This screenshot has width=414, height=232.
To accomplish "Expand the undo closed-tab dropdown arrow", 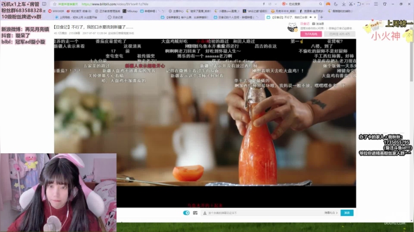I will tap(362, 4).
